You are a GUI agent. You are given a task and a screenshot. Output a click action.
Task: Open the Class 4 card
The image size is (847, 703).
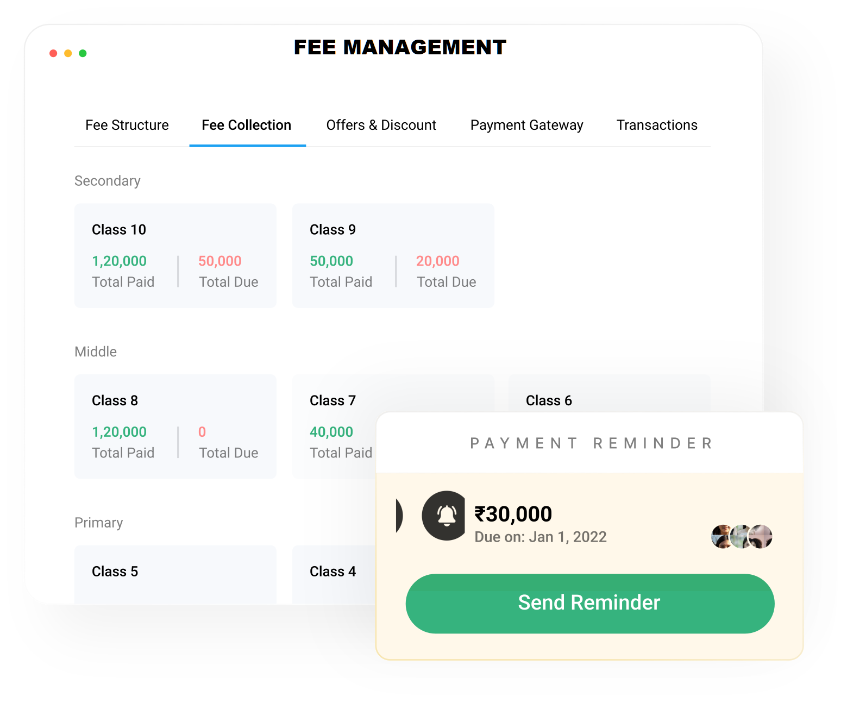333,572
